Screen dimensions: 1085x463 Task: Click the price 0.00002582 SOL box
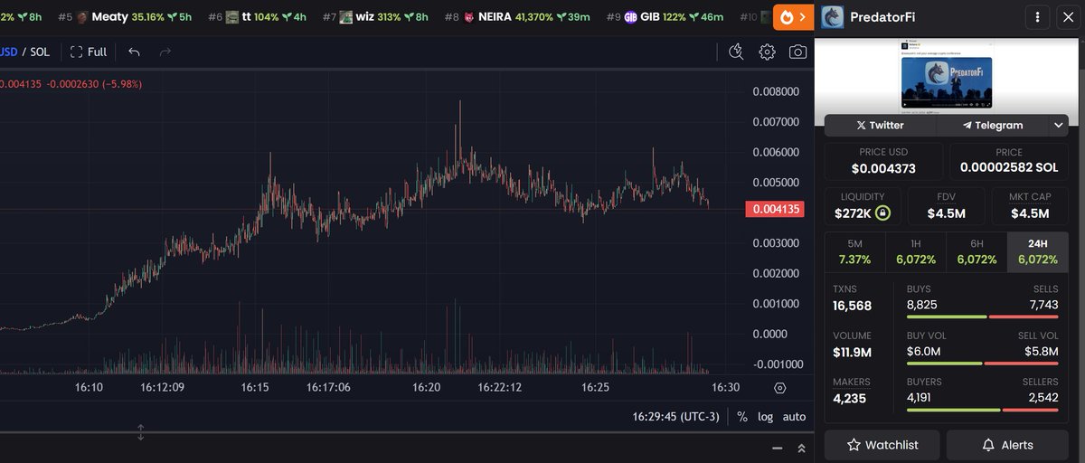(1008, 161)
